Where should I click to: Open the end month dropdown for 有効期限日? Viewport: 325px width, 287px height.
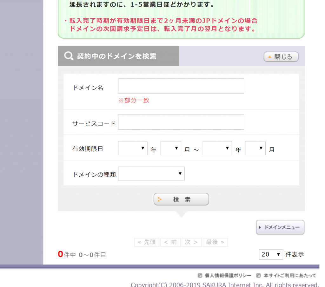[x=255, y=148]
